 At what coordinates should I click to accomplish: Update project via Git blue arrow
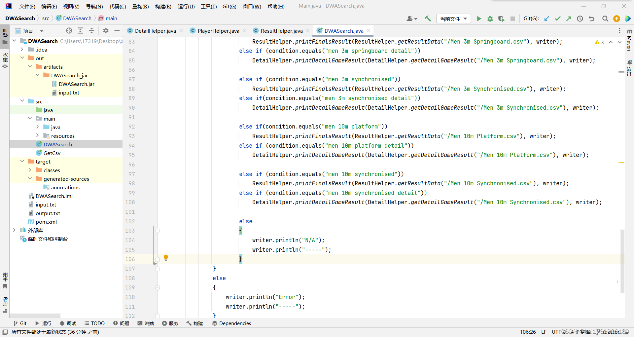coord(547,19)
